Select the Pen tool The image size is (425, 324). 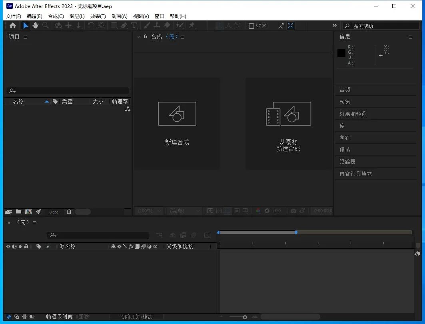coord(124,26)
